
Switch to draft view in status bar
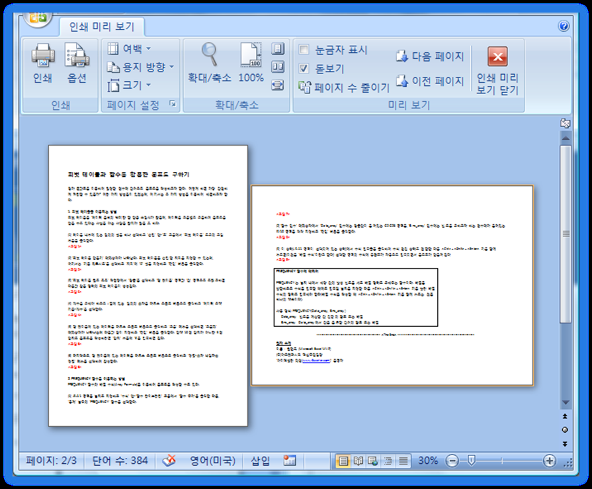pyautogui.click(x=403, y=461)
